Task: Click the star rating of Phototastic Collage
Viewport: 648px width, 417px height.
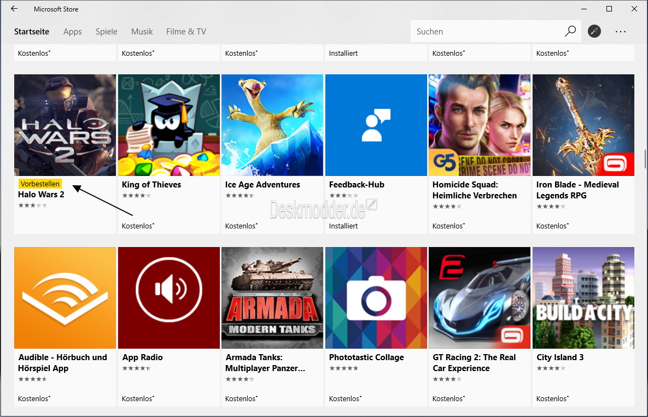Action: coord(343,368)
